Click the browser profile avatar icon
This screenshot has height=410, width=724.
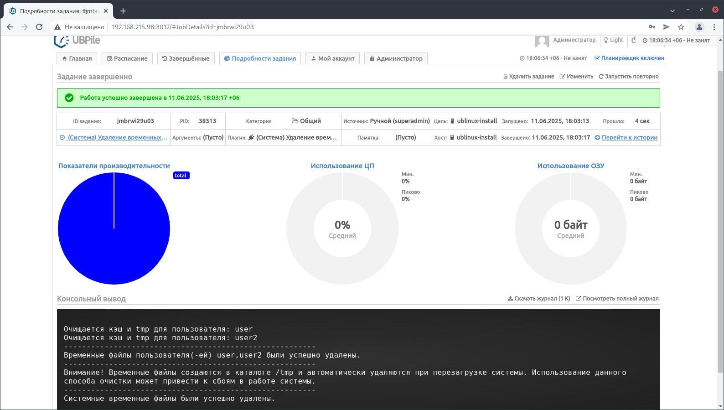(x=699, y=27)
